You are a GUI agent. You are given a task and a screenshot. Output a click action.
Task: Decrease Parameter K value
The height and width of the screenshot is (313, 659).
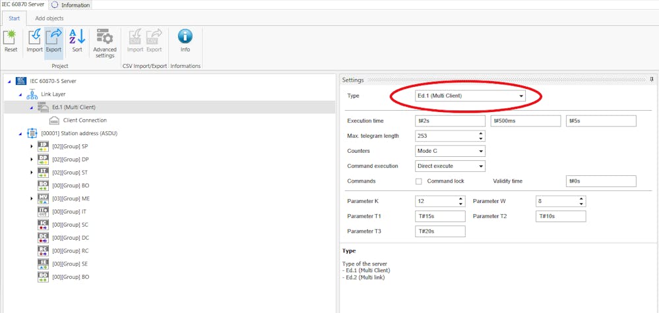click(x=460, y=204)
